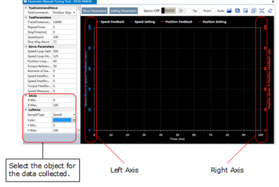Click the open file folder icon
The width and height of the screenshot is (279, 187).
click(230, 10)
